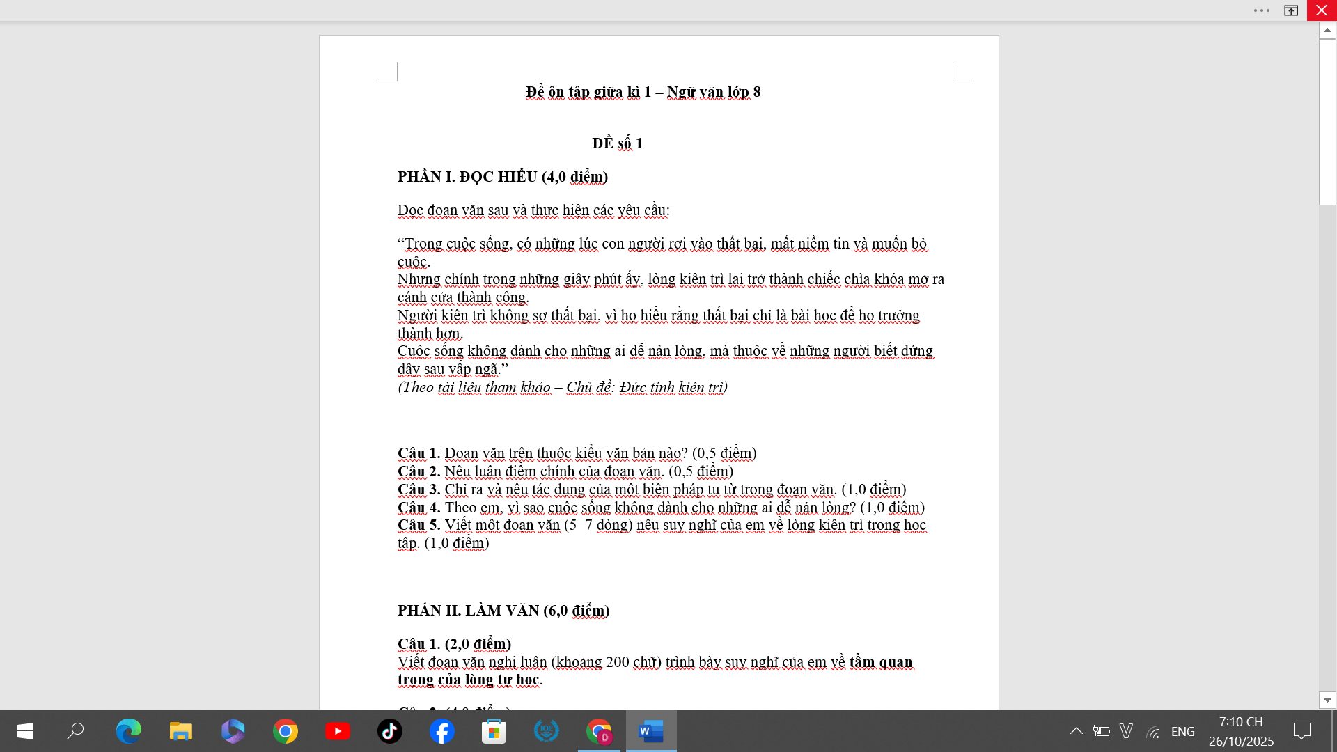This screenshot has height=752, width=1337.
Task: Open Chrome profile D window on taskbar
Action: pyautogui.click(x=598, y=731)
